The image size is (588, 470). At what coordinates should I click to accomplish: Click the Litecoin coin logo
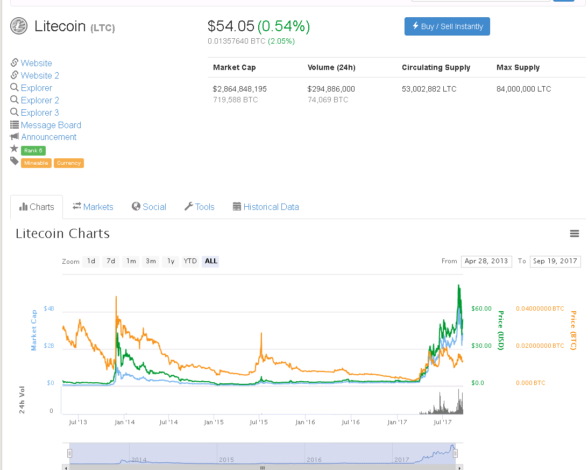19,26
